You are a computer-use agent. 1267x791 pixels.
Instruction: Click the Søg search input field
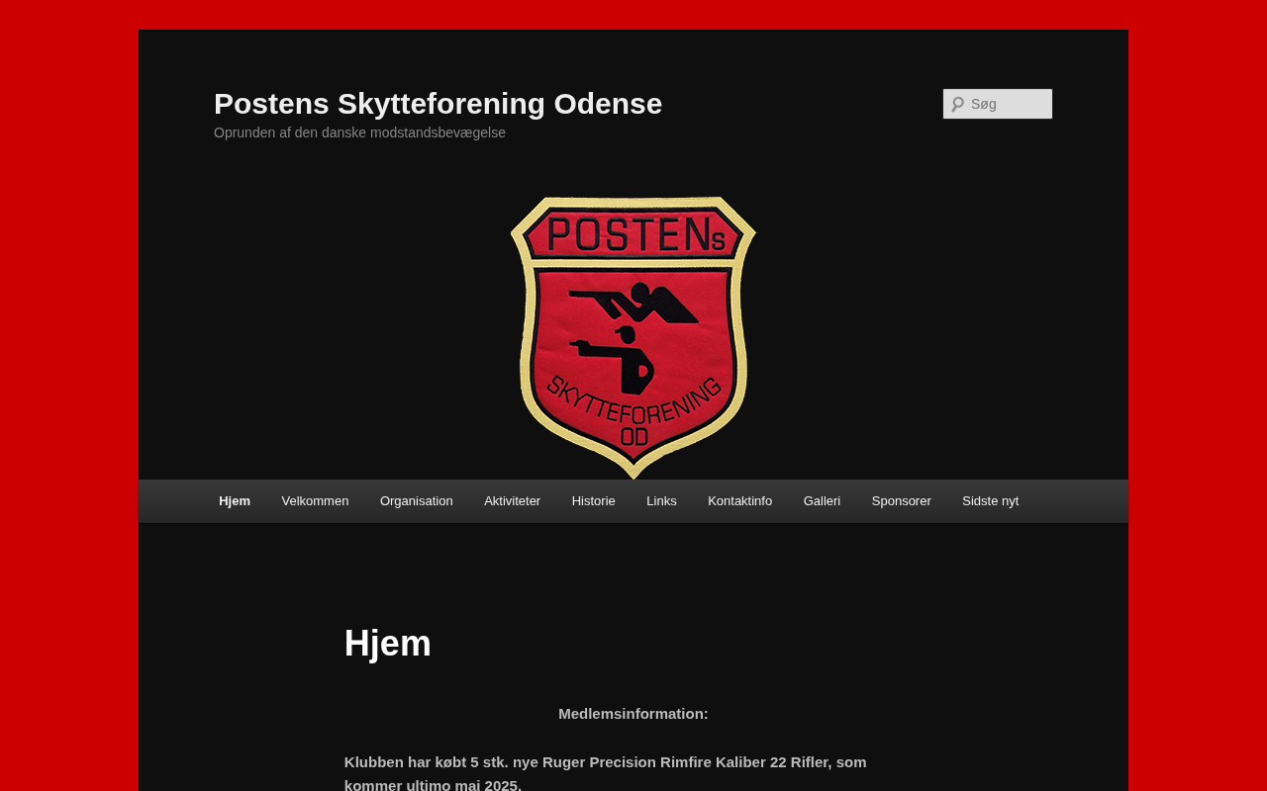998,104
